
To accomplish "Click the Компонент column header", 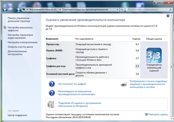I will coord(52,39).
